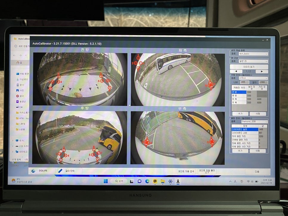Click the length unit ruler icon
The image size is (288, 216).
(x=61, y=171)
